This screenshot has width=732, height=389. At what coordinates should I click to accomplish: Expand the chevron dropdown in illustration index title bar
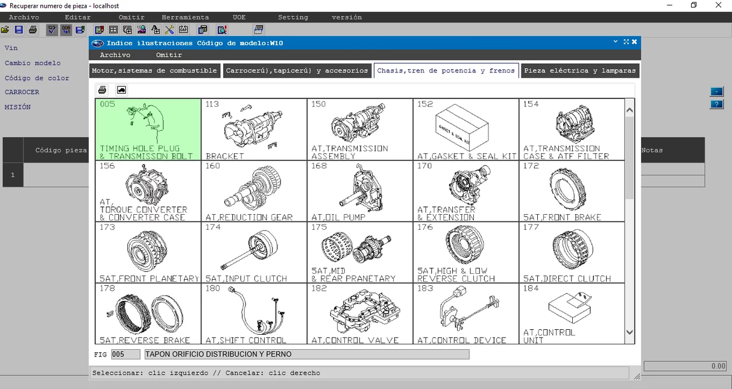pyautogui.click(x=615, y=42)
